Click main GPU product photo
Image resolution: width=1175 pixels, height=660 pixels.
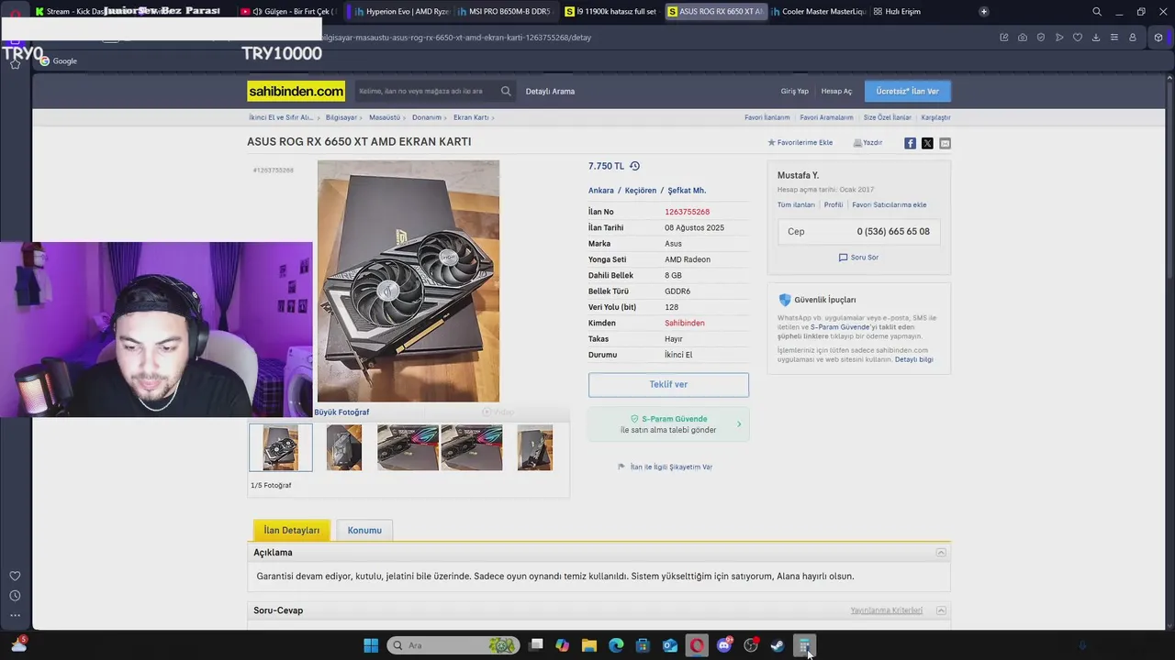408,281
